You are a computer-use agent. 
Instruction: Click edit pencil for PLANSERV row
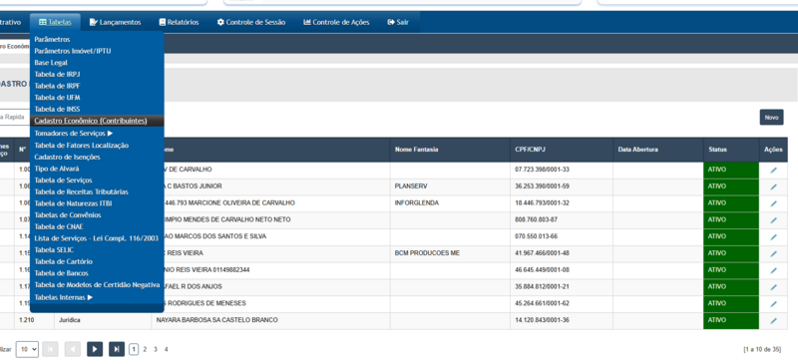[x=773, y=186]
